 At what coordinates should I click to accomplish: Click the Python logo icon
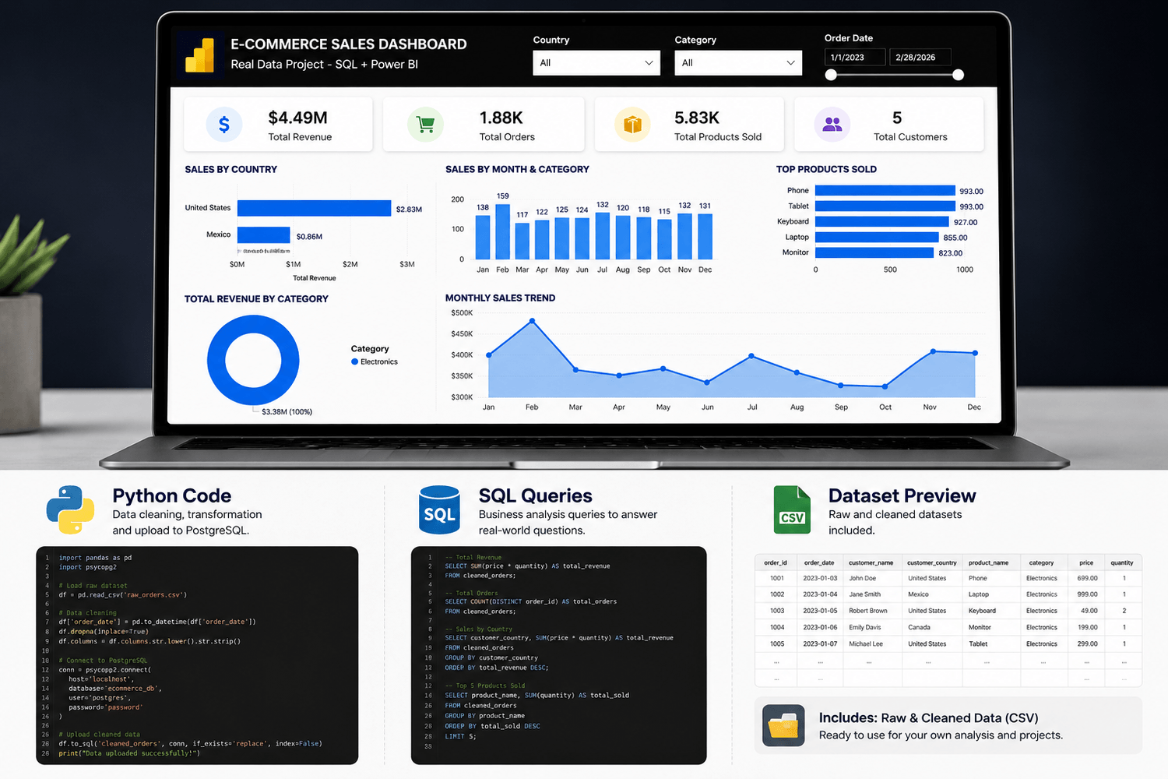tap(70, 510)
